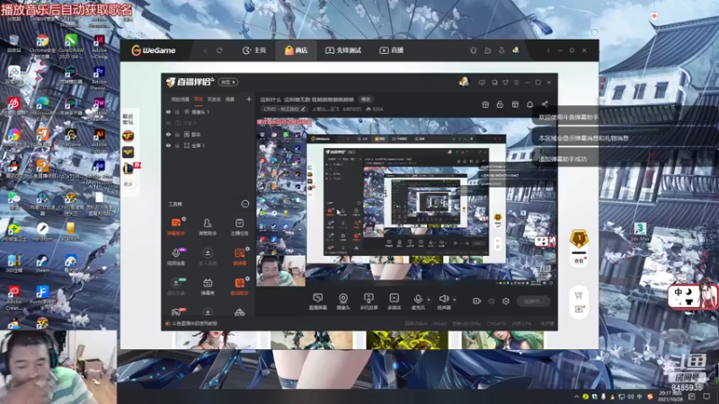Switch to the WeGame 主页 tab

pos(254,50)
